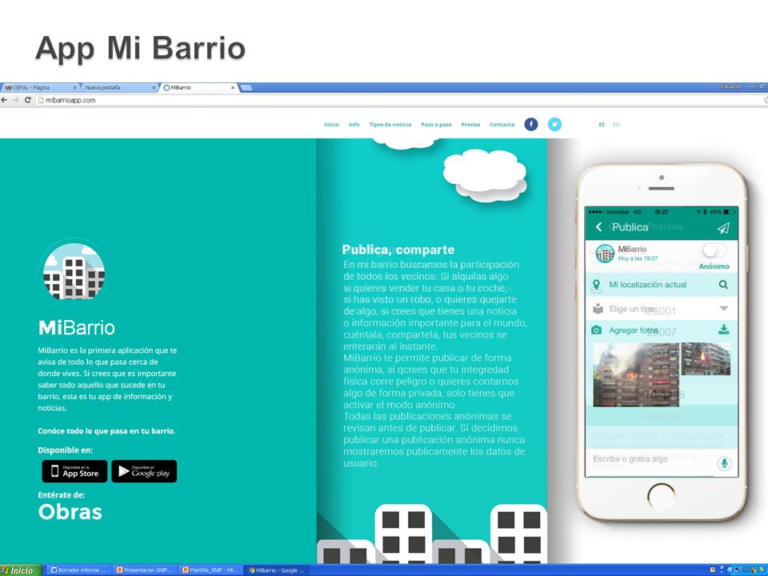Open Presentacion SNIP taskbar item
Viewport: 768px width, 576px height.
pyautogui.click(x=145, y=570)
